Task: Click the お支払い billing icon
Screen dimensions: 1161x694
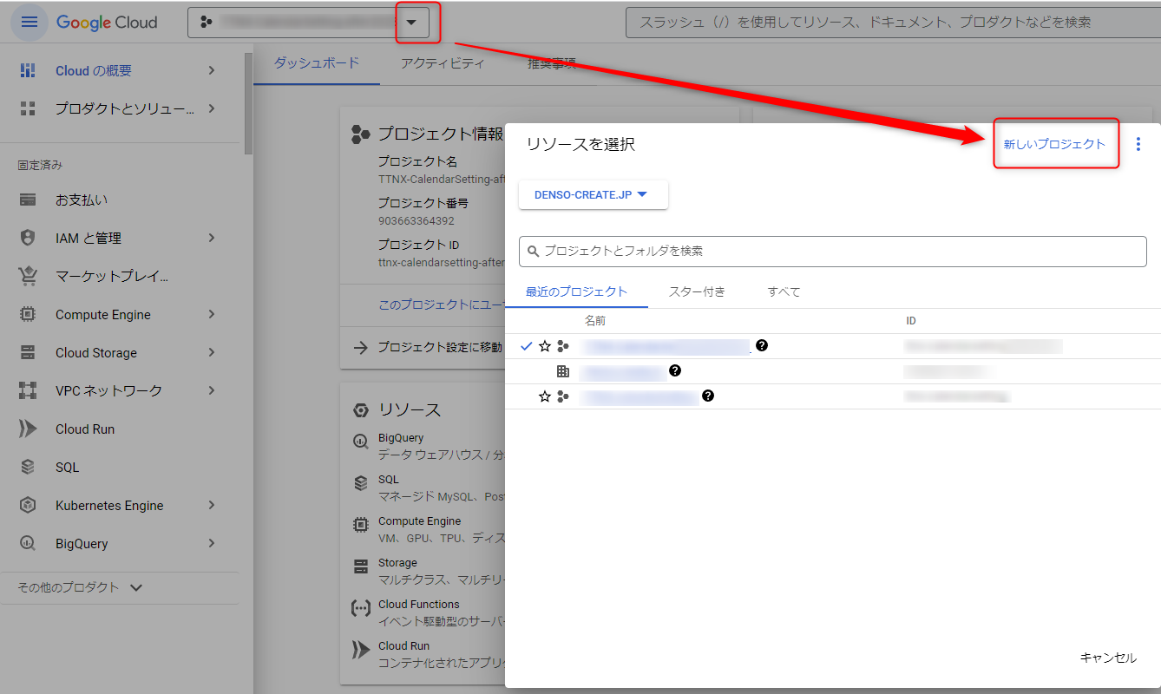Action: [x=28, y=200]
